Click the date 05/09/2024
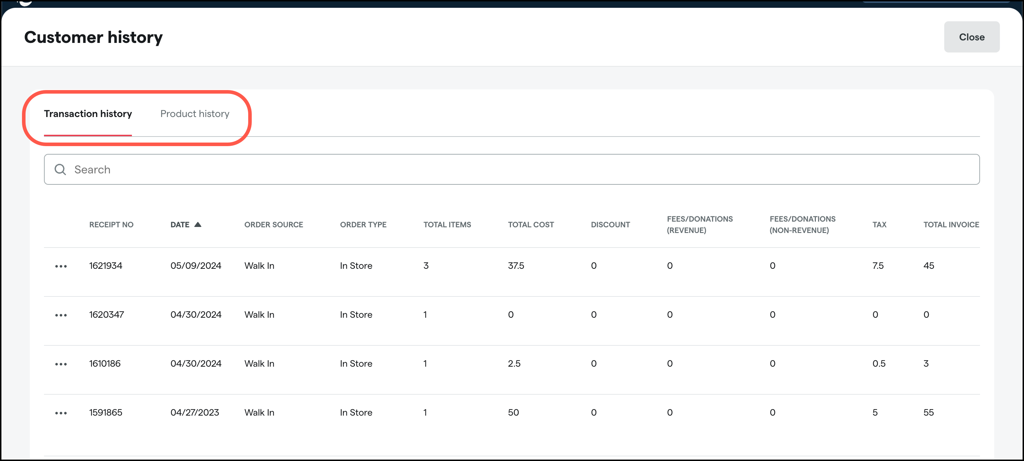 (x=196, y=266)
